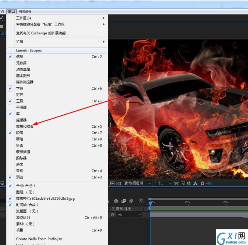Image resolution: width=248 pixels, height=245 pixels.
Task: Expand the 扩展 submenu
Action: (57, 42)
